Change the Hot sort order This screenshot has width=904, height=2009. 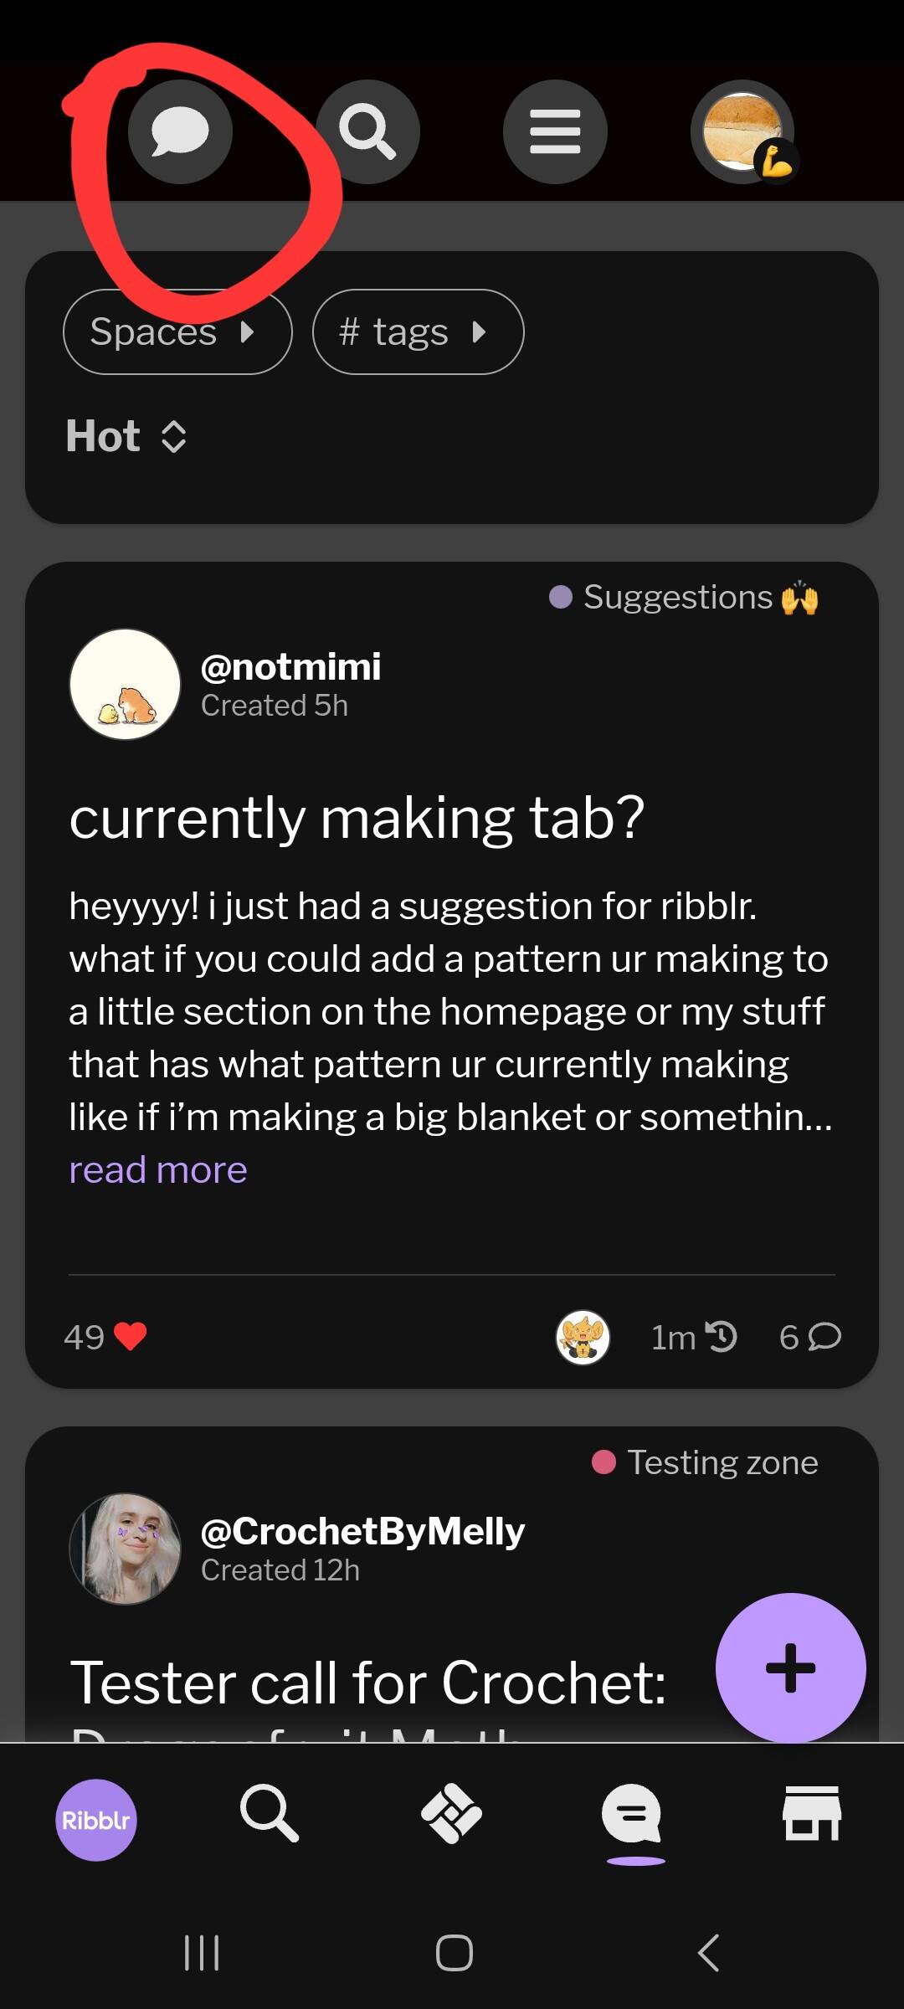pos(126,436)
